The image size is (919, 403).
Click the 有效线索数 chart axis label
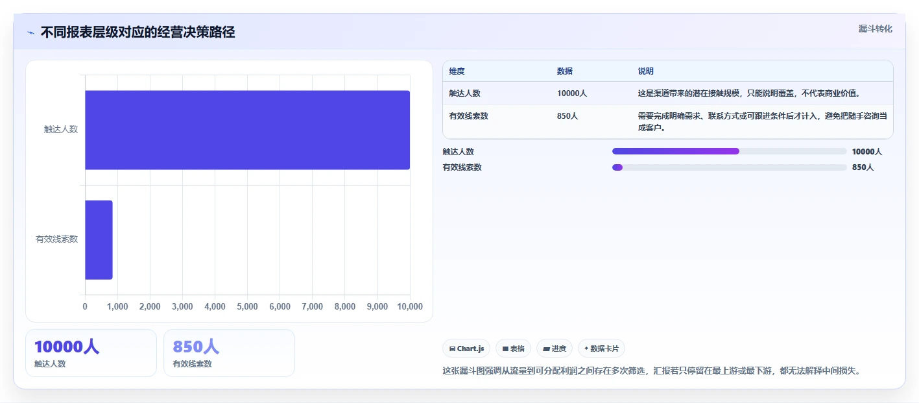[x=56, y=239]
